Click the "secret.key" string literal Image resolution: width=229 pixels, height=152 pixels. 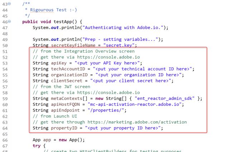(119, 45)
